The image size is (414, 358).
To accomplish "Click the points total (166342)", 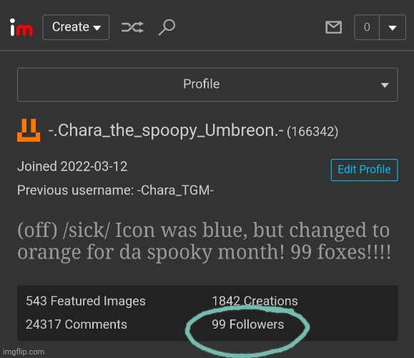I will coord(312,132).
